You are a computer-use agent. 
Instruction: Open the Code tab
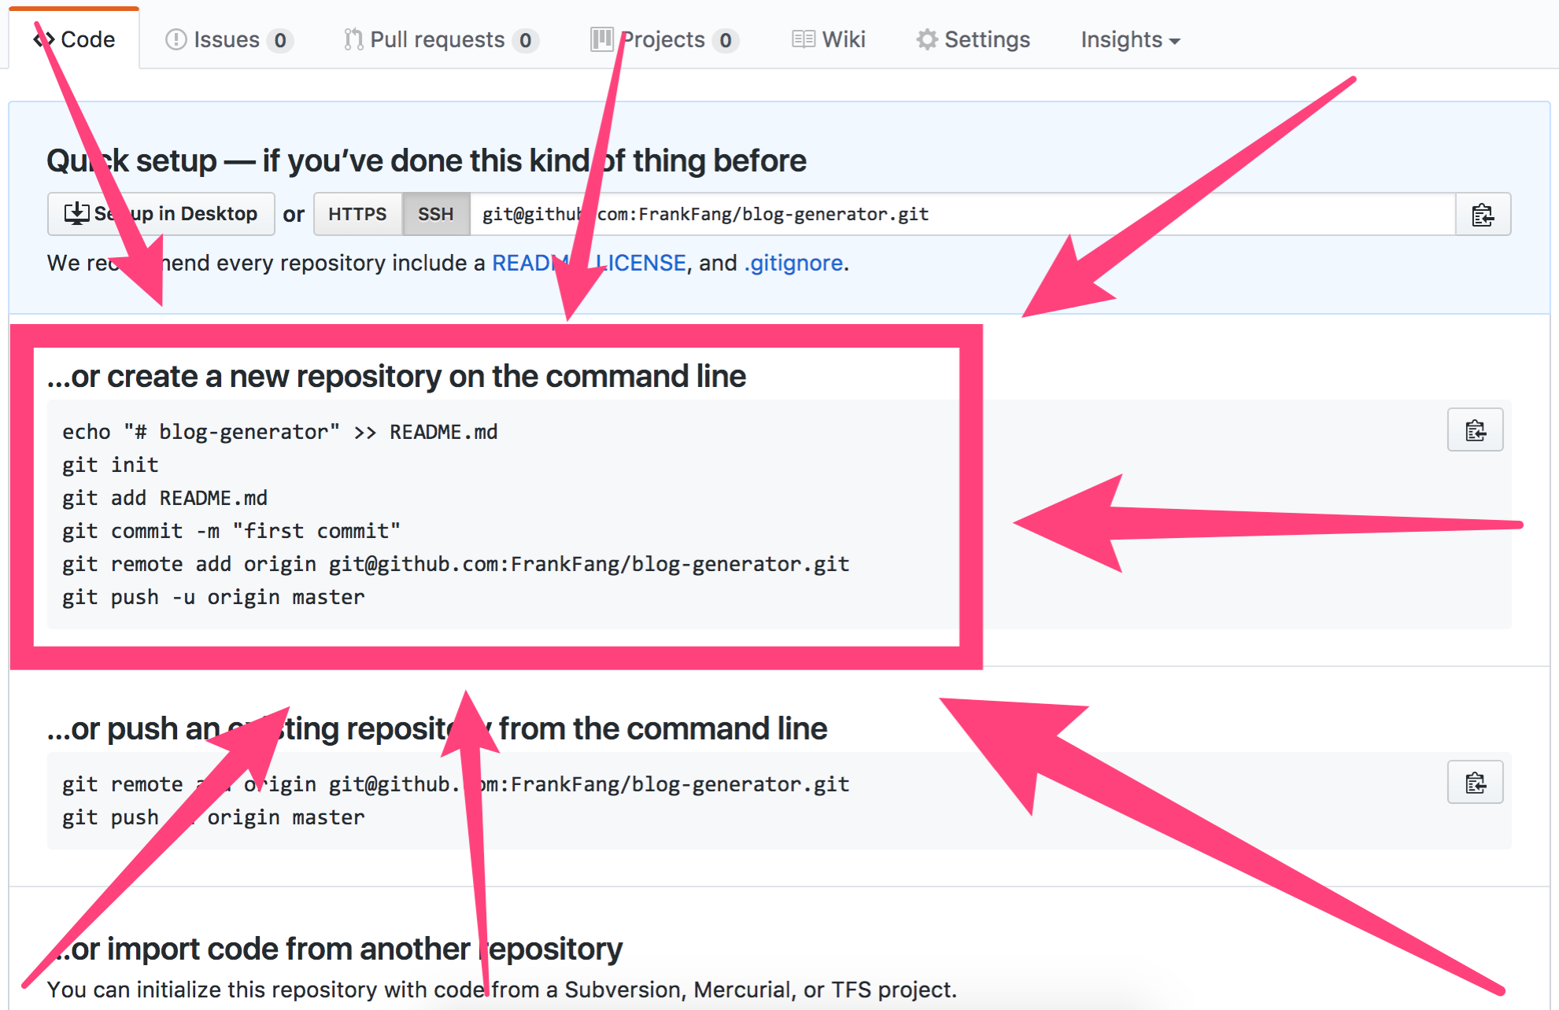click(x=75, y=39)
